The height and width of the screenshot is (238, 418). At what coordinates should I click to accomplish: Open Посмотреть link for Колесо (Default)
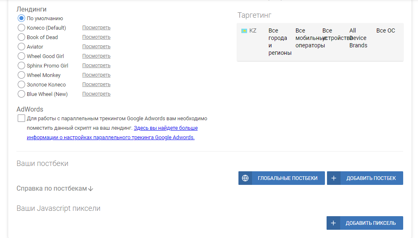[96, 28]
